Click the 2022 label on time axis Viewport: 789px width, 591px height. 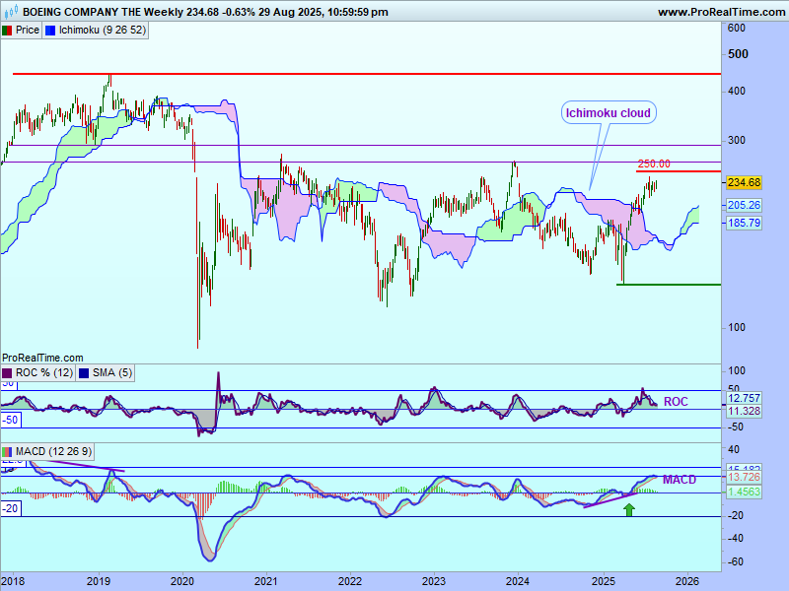tap(350, 581)
